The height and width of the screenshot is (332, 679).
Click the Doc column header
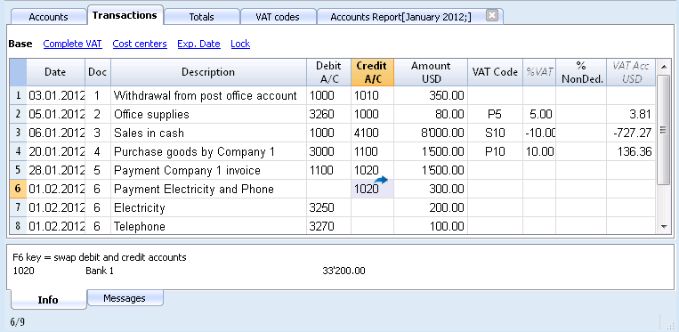[x=98, y=72]
